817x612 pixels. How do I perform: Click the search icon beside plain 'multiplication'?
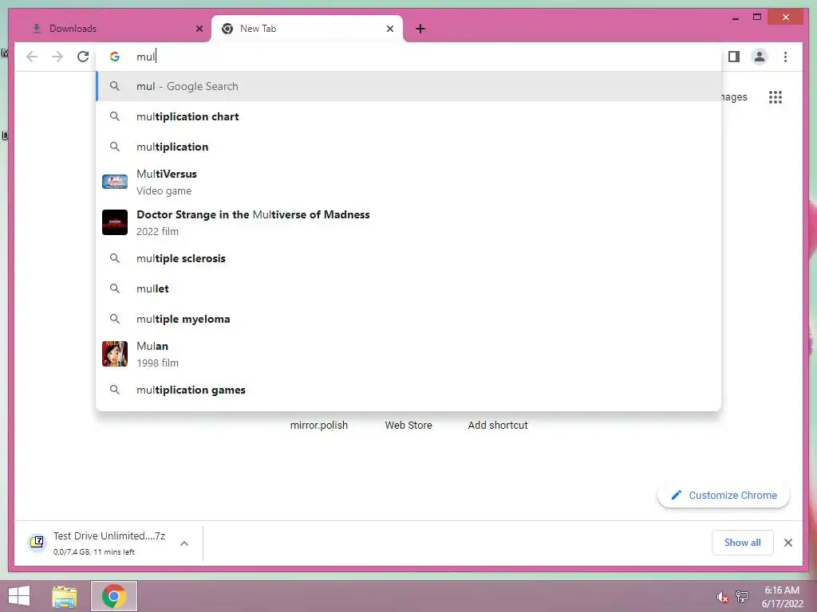point(115,147)
